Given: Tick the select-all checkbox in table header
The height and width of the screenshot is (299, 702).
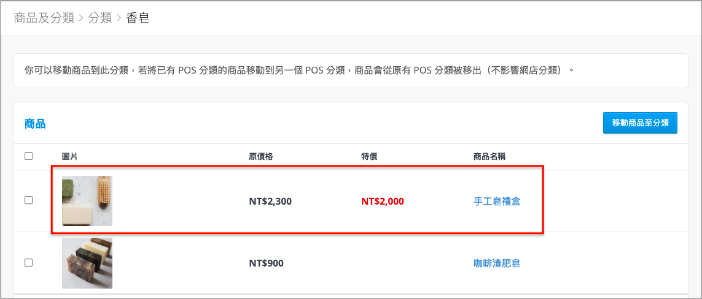Looking at the screenshot, I should click(x=29, y=156).
